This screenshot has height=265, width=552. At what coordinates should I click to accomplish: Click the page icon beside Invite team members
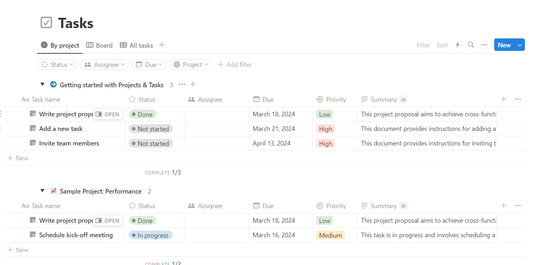33,143
